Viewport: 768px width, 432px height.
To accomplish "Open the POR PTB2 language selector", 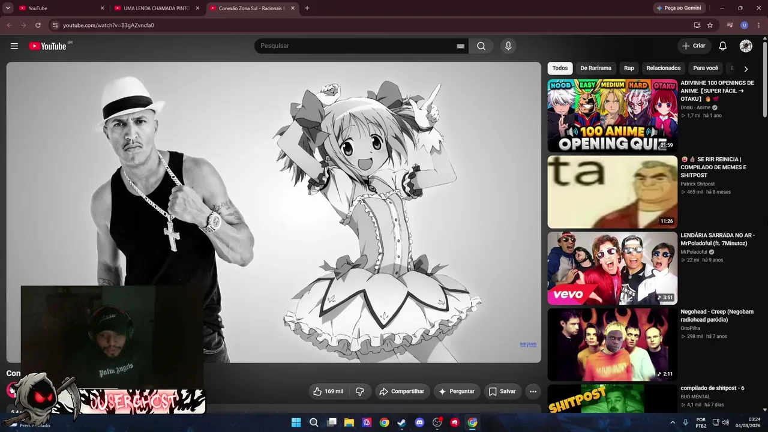I will [x=701, y=422].
